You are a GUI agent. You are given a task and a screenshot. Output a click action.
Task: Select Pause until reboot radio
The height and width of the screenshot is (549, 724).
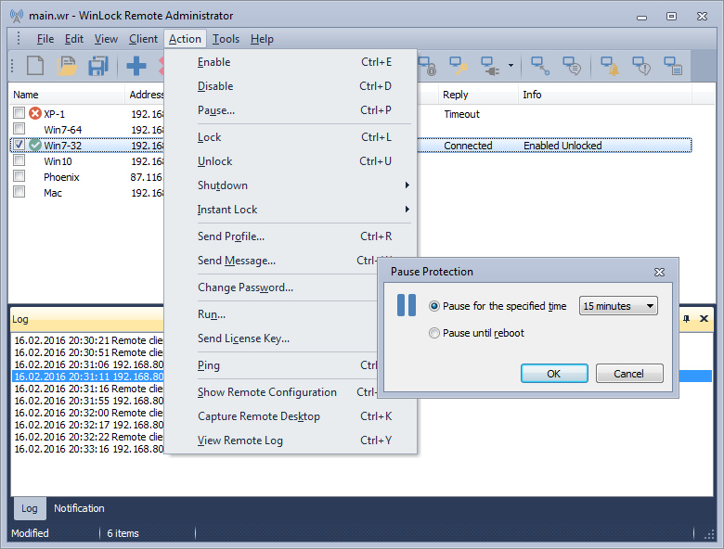click(x=434, y=333)
